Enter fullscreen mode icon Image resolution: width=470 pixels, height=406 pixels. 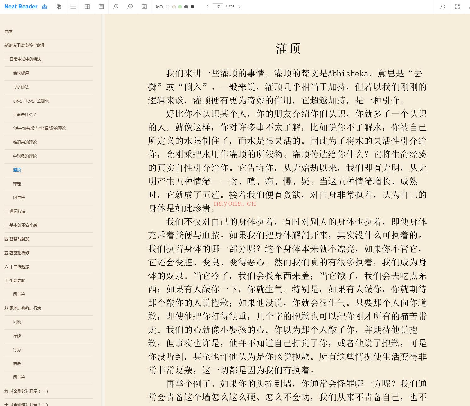pos(457,7)
